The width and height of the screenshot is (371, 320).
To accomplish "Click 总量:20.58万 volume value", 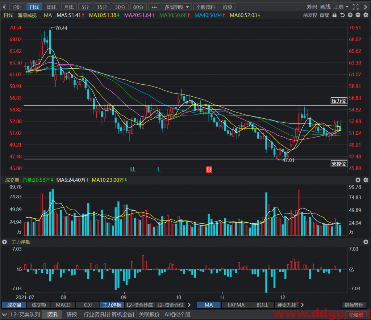I will (x=38, y=180).
